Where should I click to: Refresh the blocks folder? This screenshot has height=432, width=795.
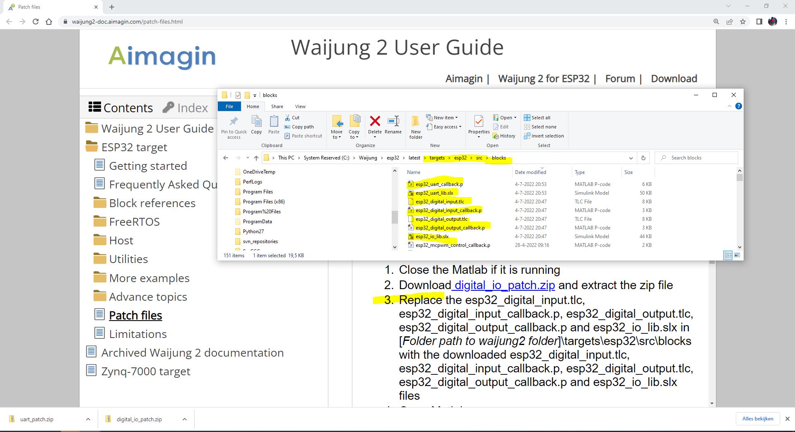pyautogui.click(x=643, y=158)
